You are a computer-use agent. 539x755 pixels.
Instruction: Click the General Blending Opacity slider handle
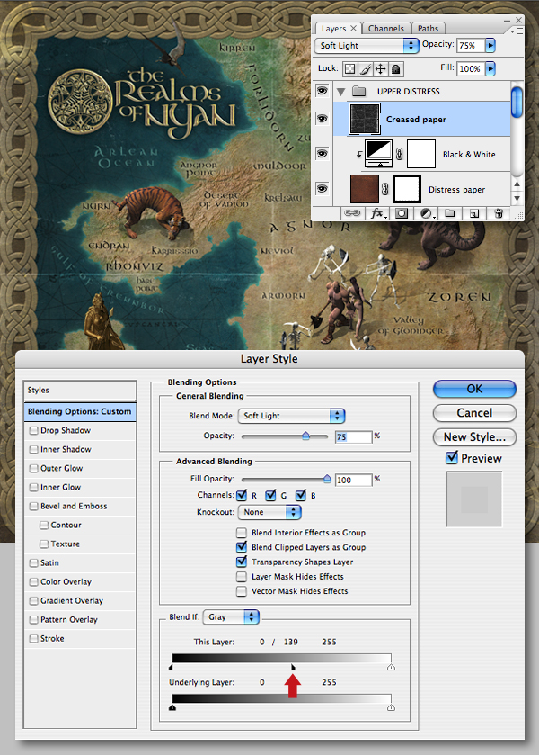click(x=305, y=436)
